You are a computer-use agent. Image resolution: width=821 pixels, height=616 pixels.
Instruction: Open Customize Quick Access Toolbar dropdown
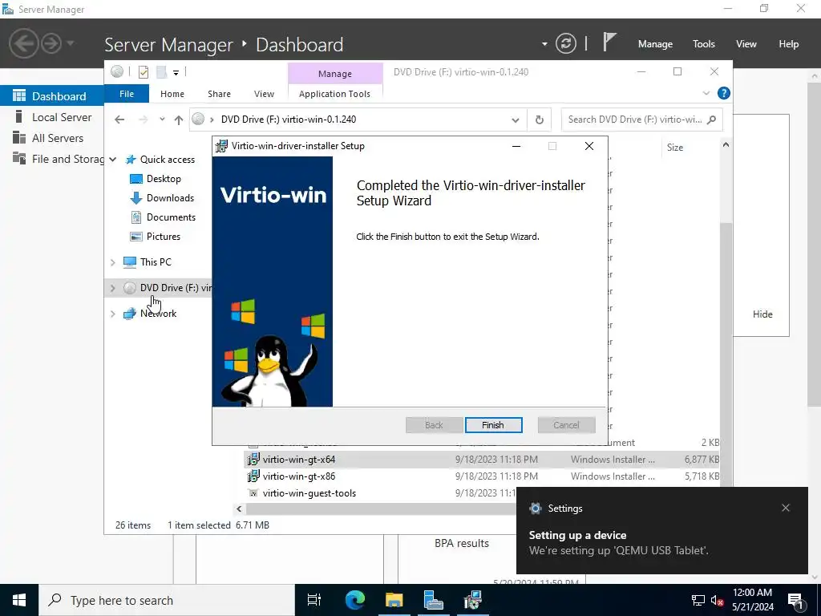[x=176, y=73]
